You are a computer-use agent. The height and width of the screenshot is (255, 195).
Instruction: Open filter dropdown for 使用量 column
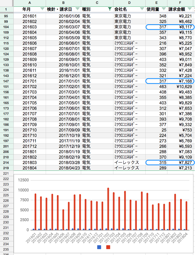[164, 9]
